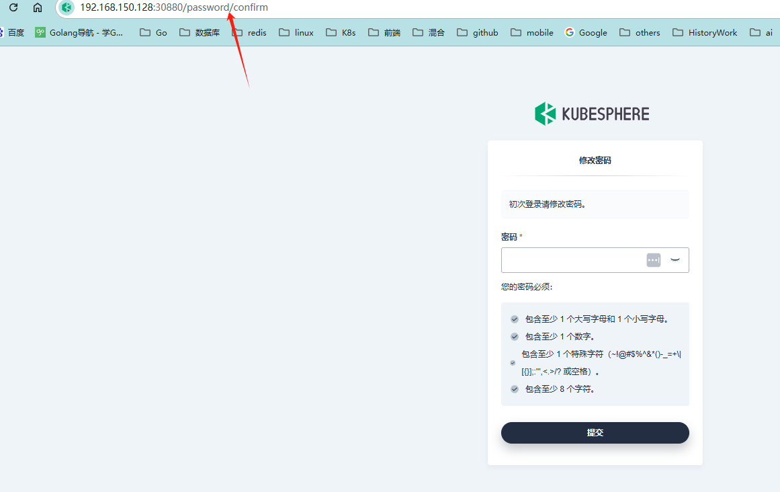
Task: Reload the page with the refresh icon
Action: pyautogui.click(x=13, y=7)
